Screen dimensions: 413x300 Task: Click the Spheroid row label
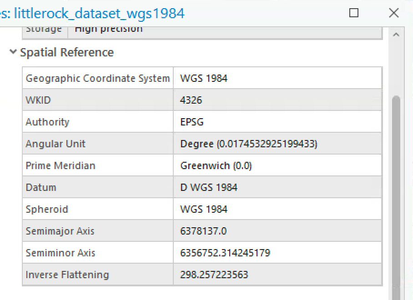47,209
